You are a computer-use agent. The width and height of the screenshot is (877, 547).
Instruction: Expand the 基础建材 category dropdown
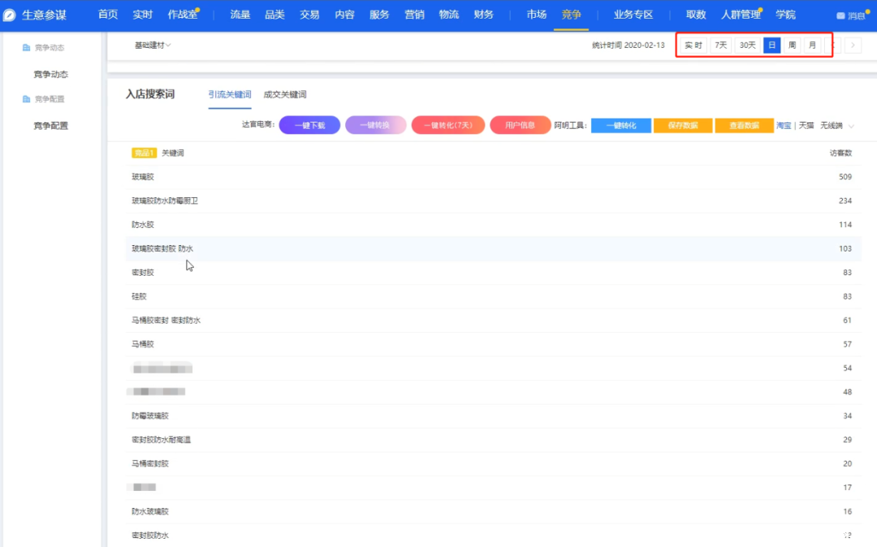[x=153, y=45]
